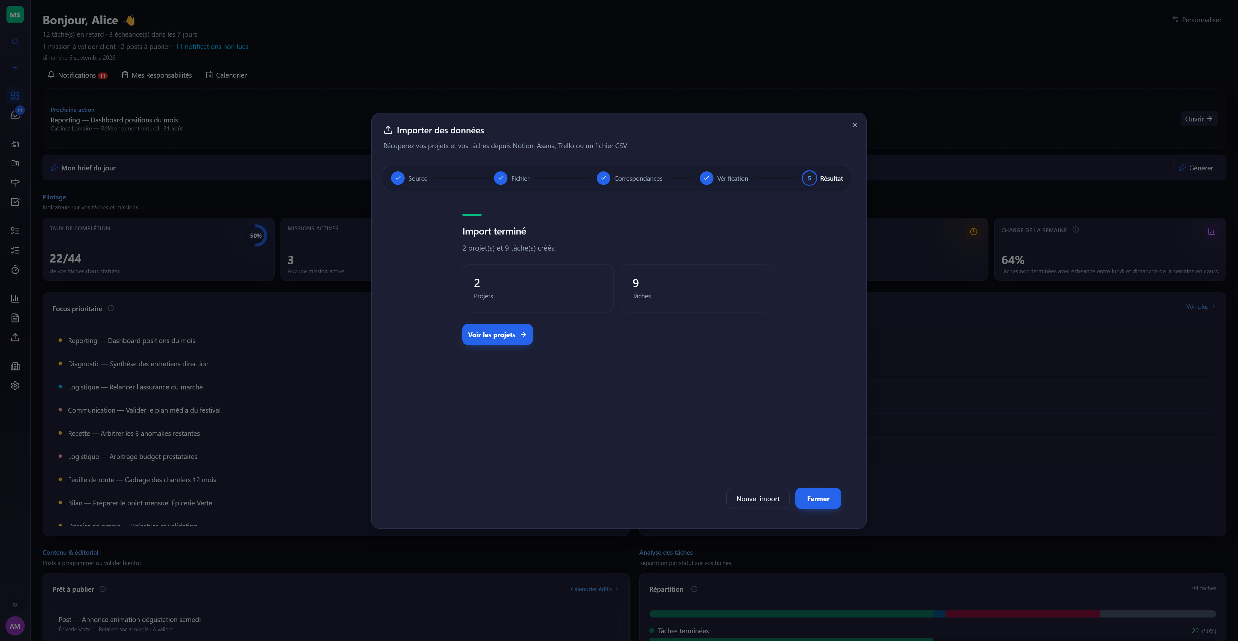Select "Feuille de route — Cadrage des chantiers 12 mois"
This screenshot has width=1238, height=641.
click(x=142, y=480)
